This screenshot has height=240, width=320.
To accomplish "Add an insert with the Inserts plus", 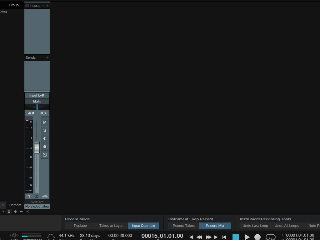I will click(x=47, y=6).
